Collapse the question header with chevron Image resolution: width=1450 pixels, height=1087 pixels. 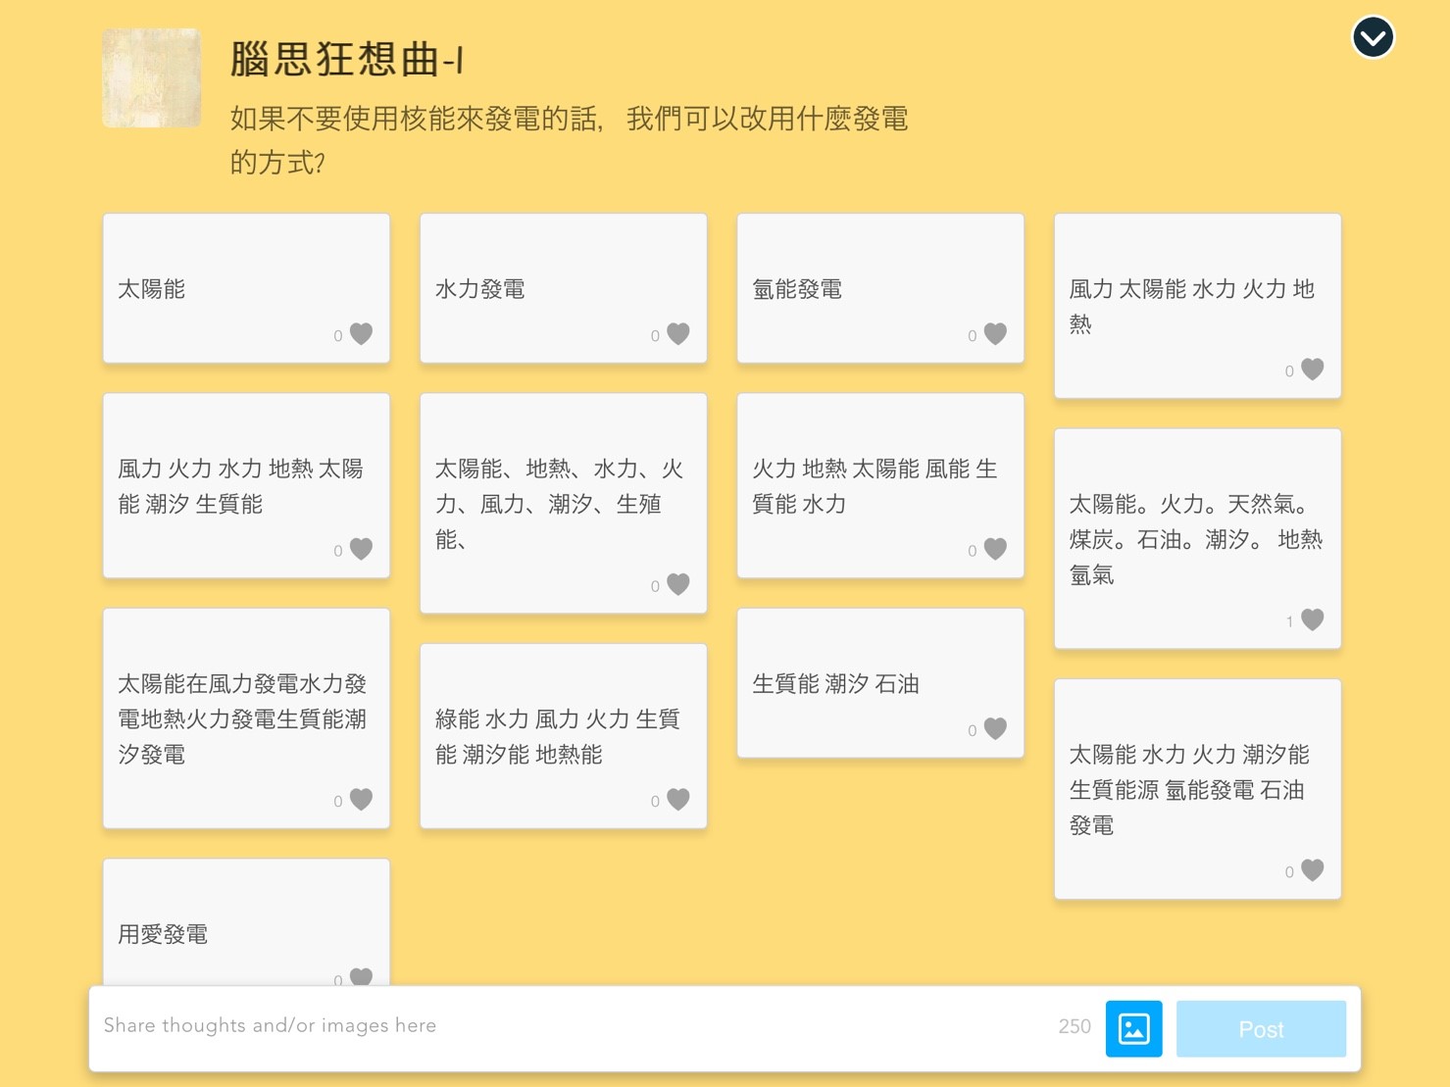coord(1373,38)
